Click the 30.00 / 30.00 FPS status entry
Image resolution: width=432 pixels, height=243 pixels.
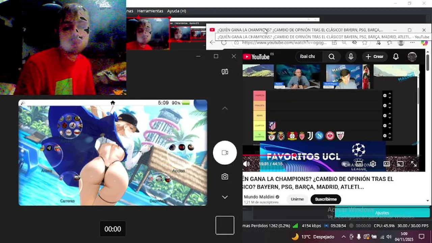click(x=413, y=226)
